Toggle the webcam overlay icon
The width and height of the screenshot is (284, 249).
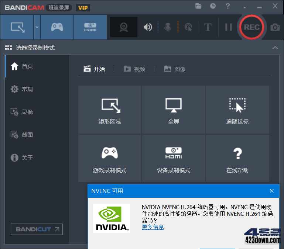click(x=124, y=27)
